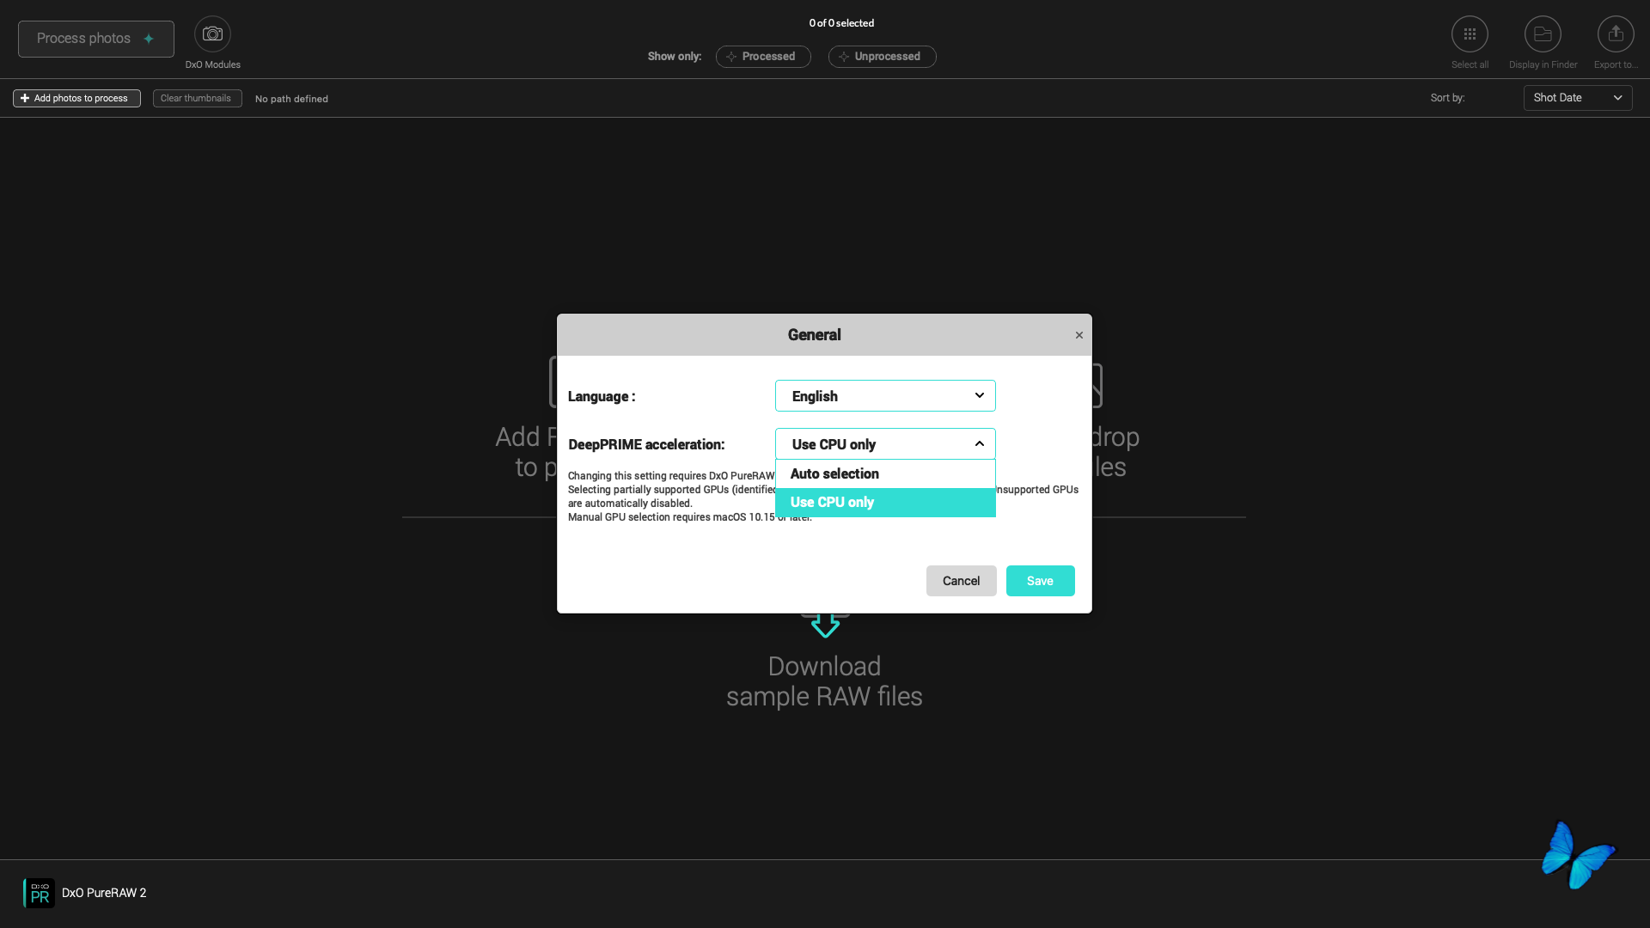Click the Save button
Image resolution: width=1650 pixels, height=928 pixels.
1040,581
